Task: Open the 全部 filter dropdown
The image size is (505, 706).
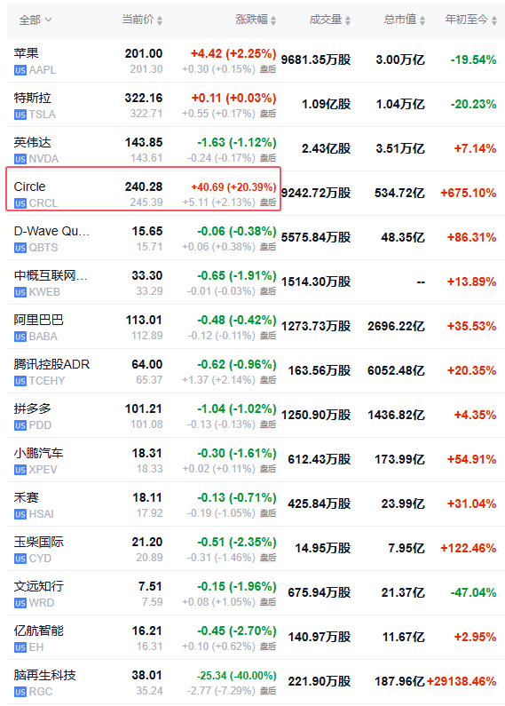Action: pos(36,20)
